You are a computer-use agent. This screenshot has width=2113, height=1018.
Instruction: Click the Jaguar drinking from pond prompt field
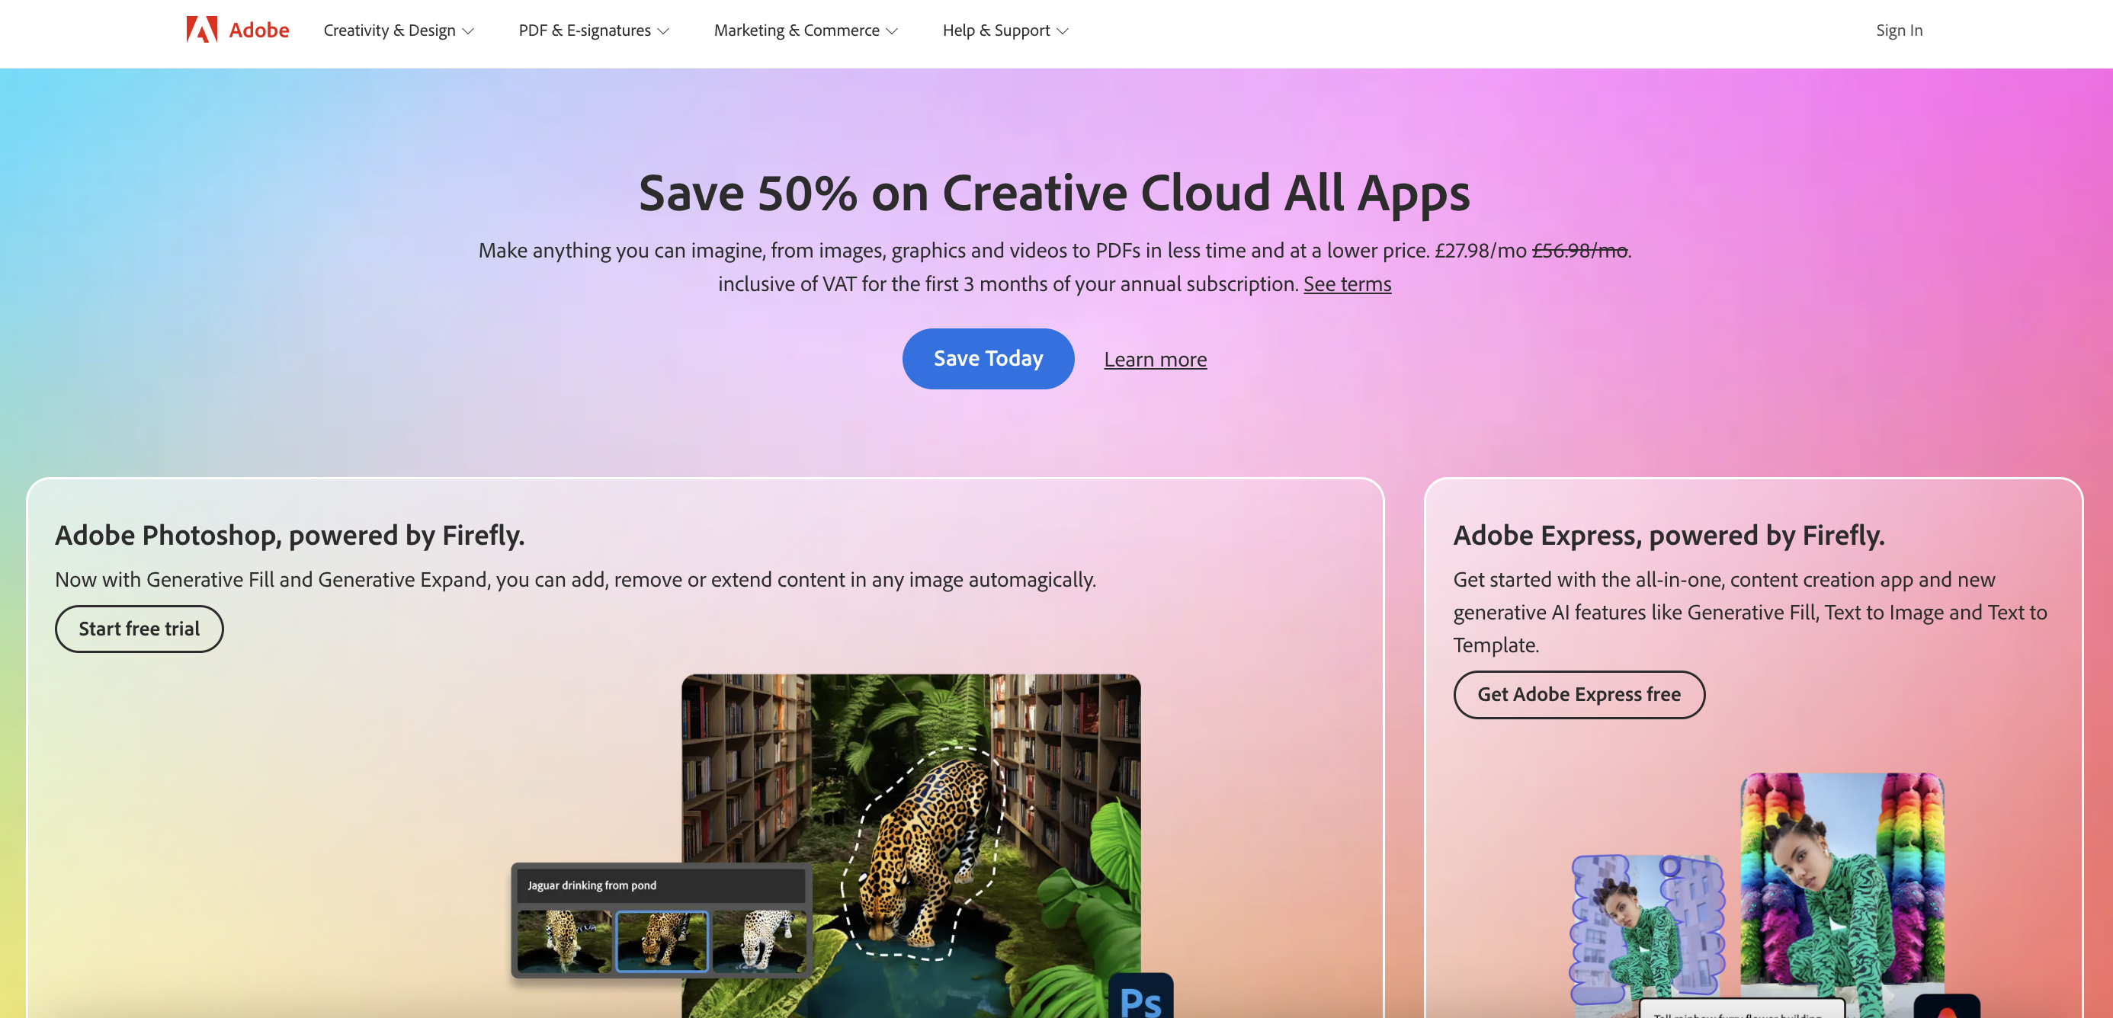660,885
